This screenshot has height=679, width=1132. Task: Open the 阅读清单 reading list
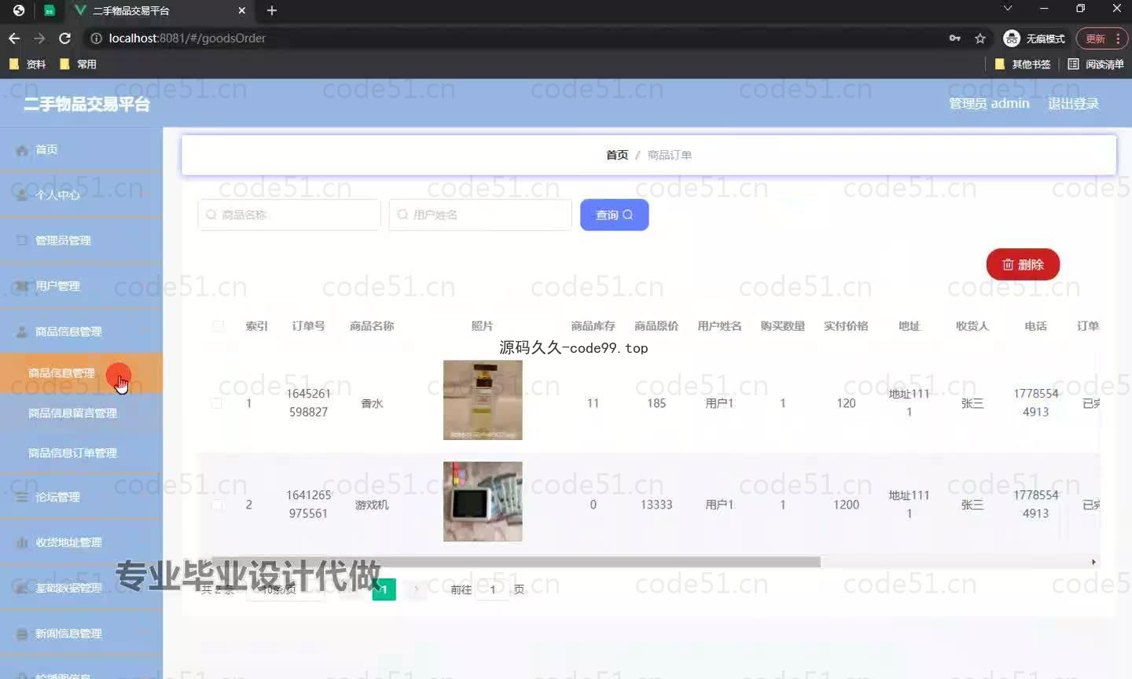(x=1096, y=64)
